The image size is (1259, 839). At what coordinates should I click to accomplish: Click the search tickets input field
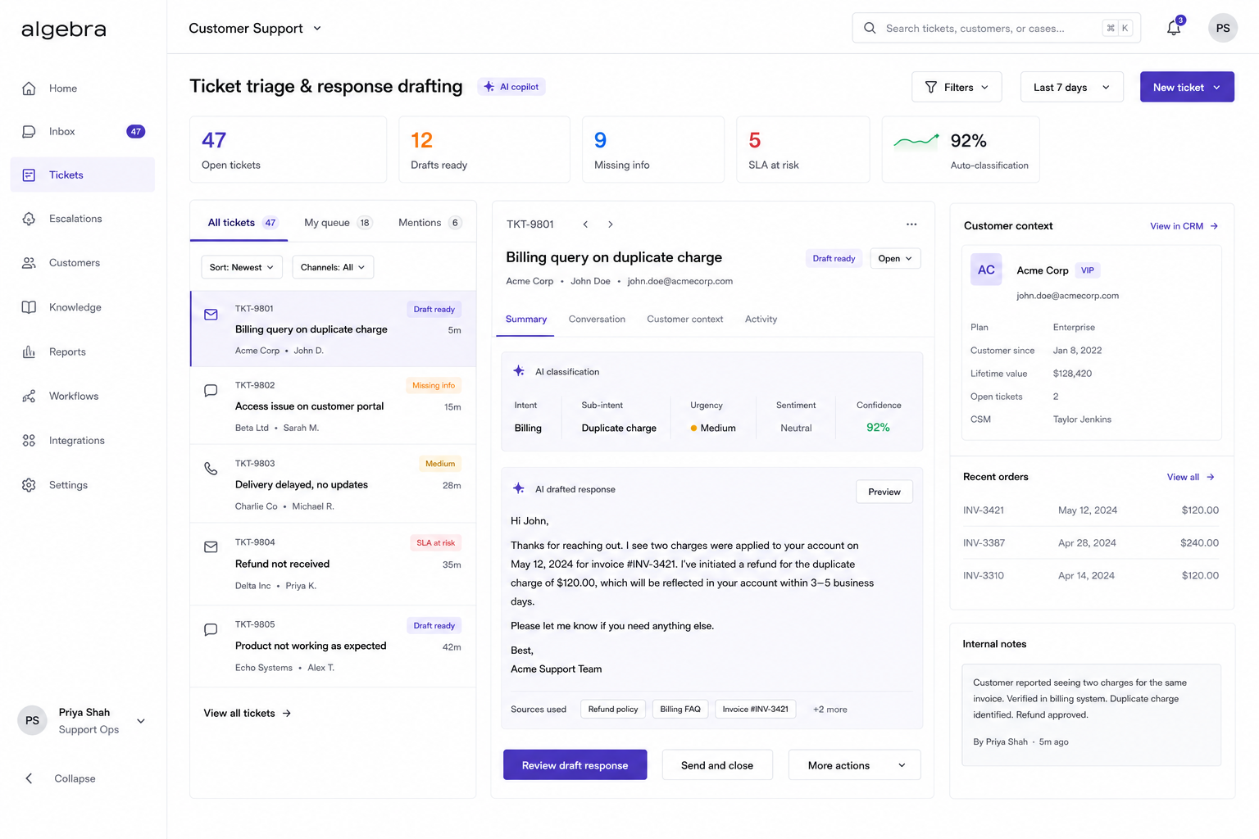[x=996, y=28]
